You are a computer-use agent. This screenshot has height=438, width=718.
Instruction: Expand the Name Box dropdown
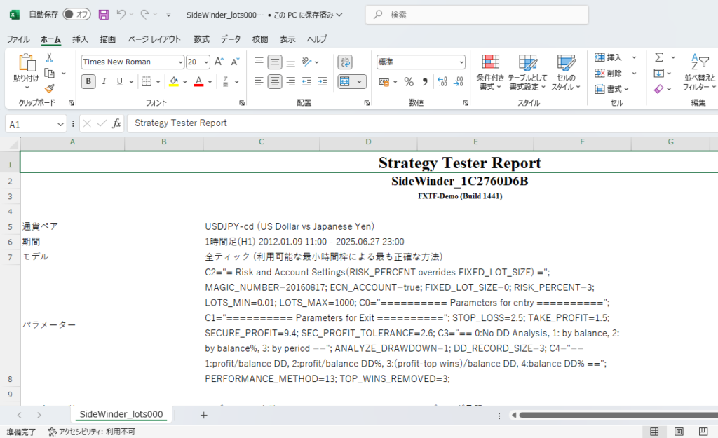pos(60,125)
